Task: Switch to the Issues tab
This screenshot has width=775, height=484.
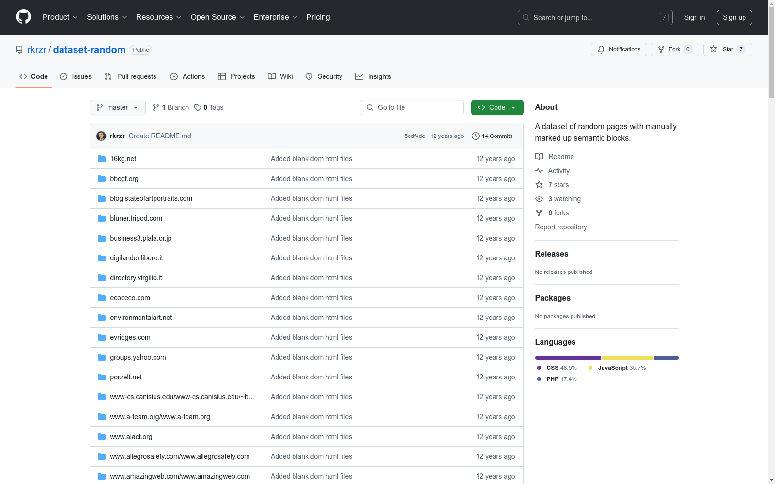Action: [76, 76]
